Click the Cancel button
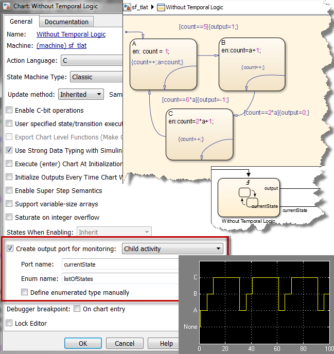Image resolution: width=334 pixels, height=354 pixels. [x=125, y=343]
